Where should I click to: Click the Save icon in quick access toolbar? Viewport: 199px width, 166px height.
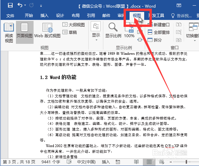tap(10, 5)
